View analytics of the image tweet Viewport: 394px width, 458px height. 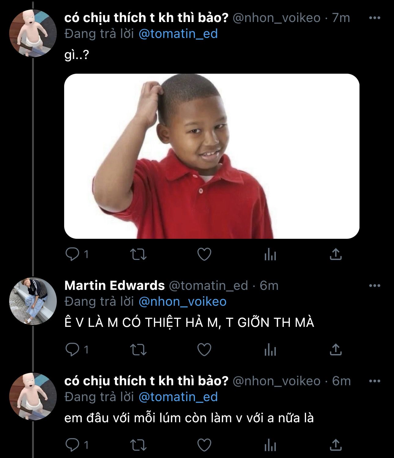point(270,254)
